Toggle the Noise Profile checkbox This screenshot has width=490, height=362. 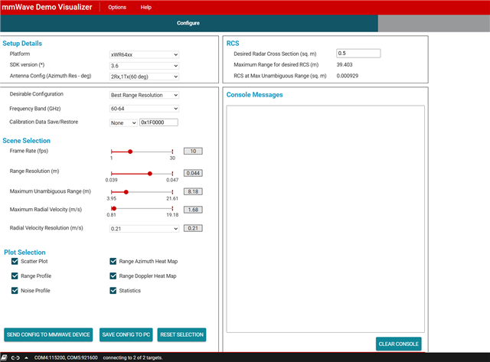pos(15,291)
